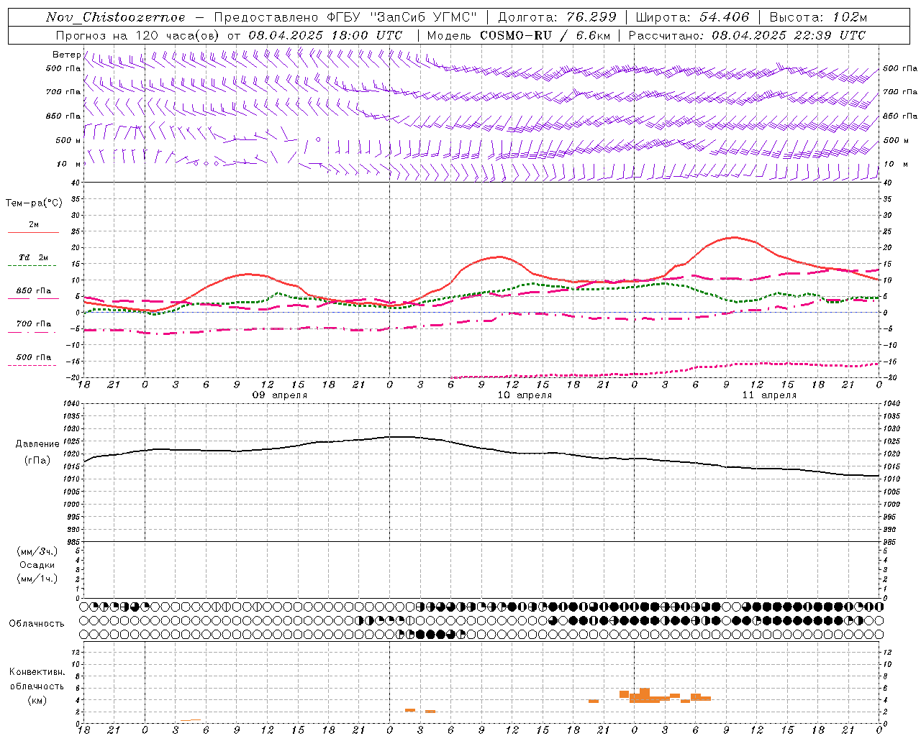Click the '700 гПа' temperature legend label

tap(34, 323)
